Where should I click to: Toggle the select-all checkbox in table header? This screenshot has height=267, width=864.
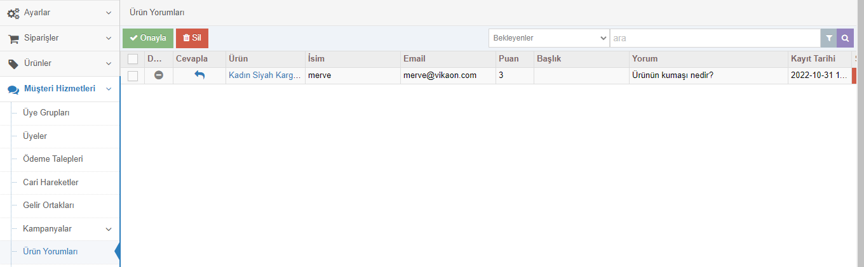[x=133, y=59]
